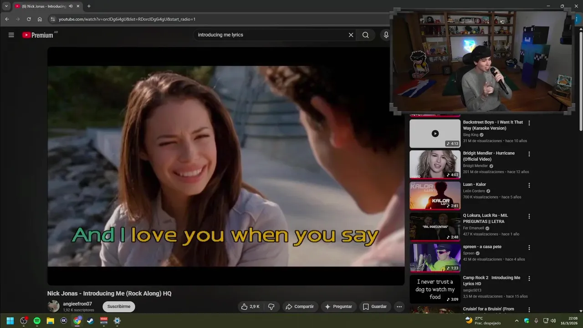The image size is (583, 328).
Task: Pause the Introducing Me video player
Action: (226, 166)
